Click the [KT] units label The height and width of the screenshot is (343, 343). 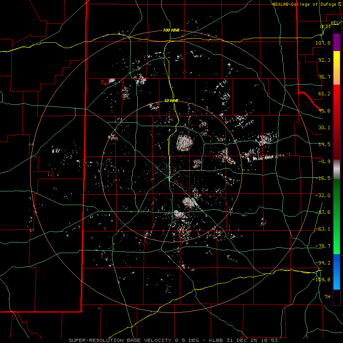(325, 26)
